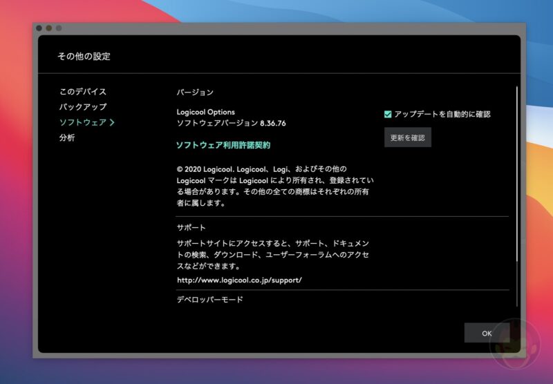Click the chevron beside ソフトウェア
The image size is (553, 384).
(112, 122)
